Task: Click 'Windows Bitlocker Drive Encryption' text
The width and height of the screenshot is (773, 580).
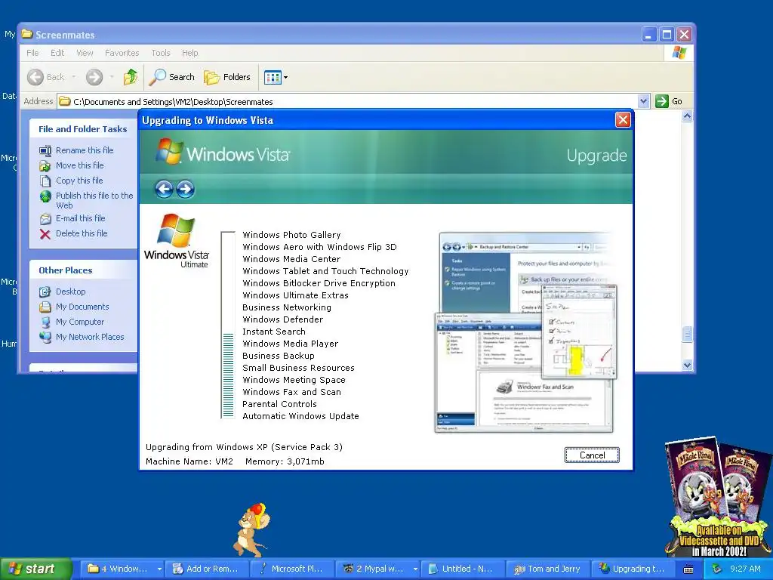Action: [x=319, y=283]
